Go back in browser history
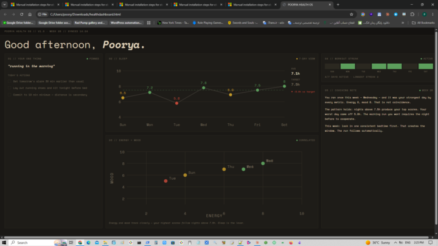The image size is (438, 246). (x=5, y=14)
